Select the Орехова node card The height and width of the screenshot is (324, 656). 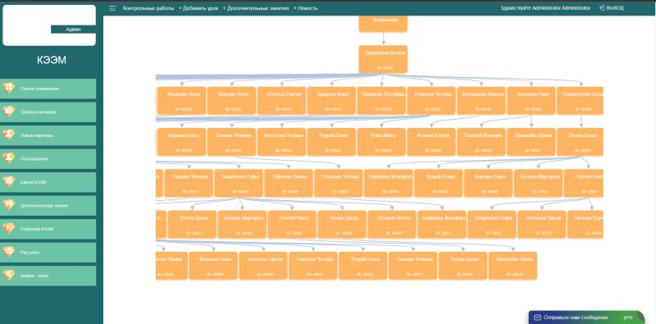pos(585,225)
